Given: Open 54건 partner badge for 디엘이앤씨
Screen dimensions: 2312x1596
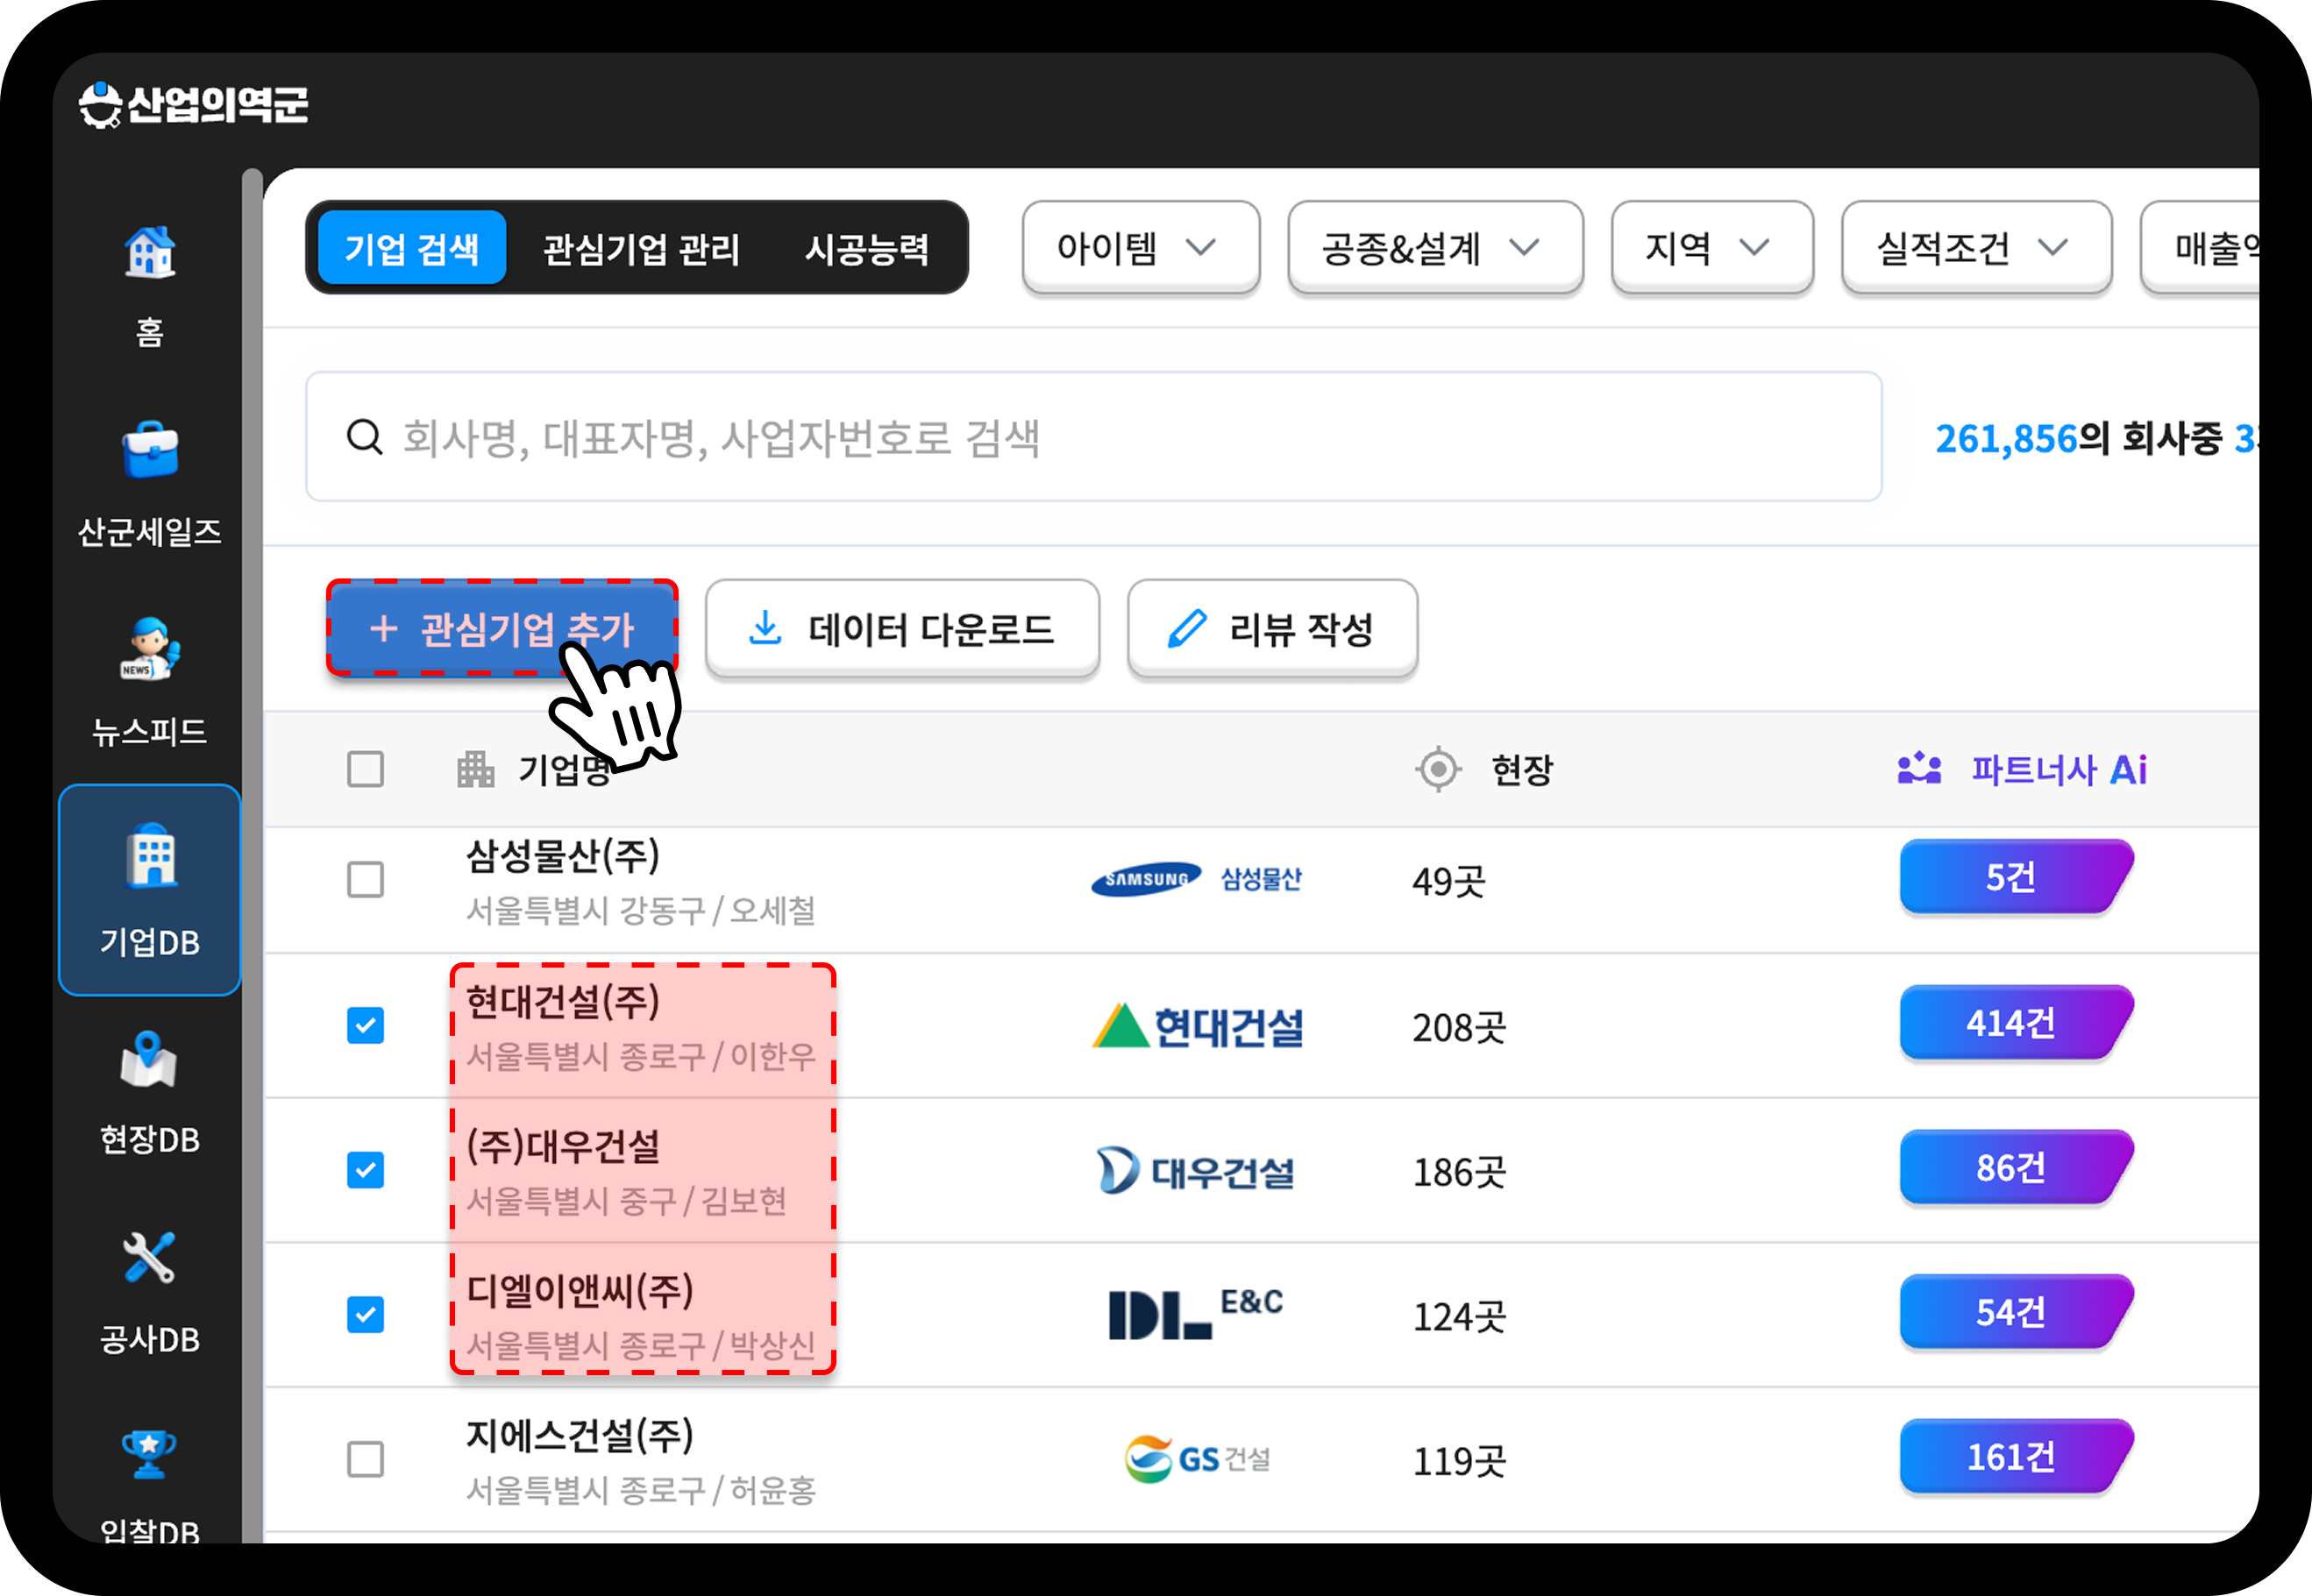Looking at the screenshot, I should point(2016,1312).
